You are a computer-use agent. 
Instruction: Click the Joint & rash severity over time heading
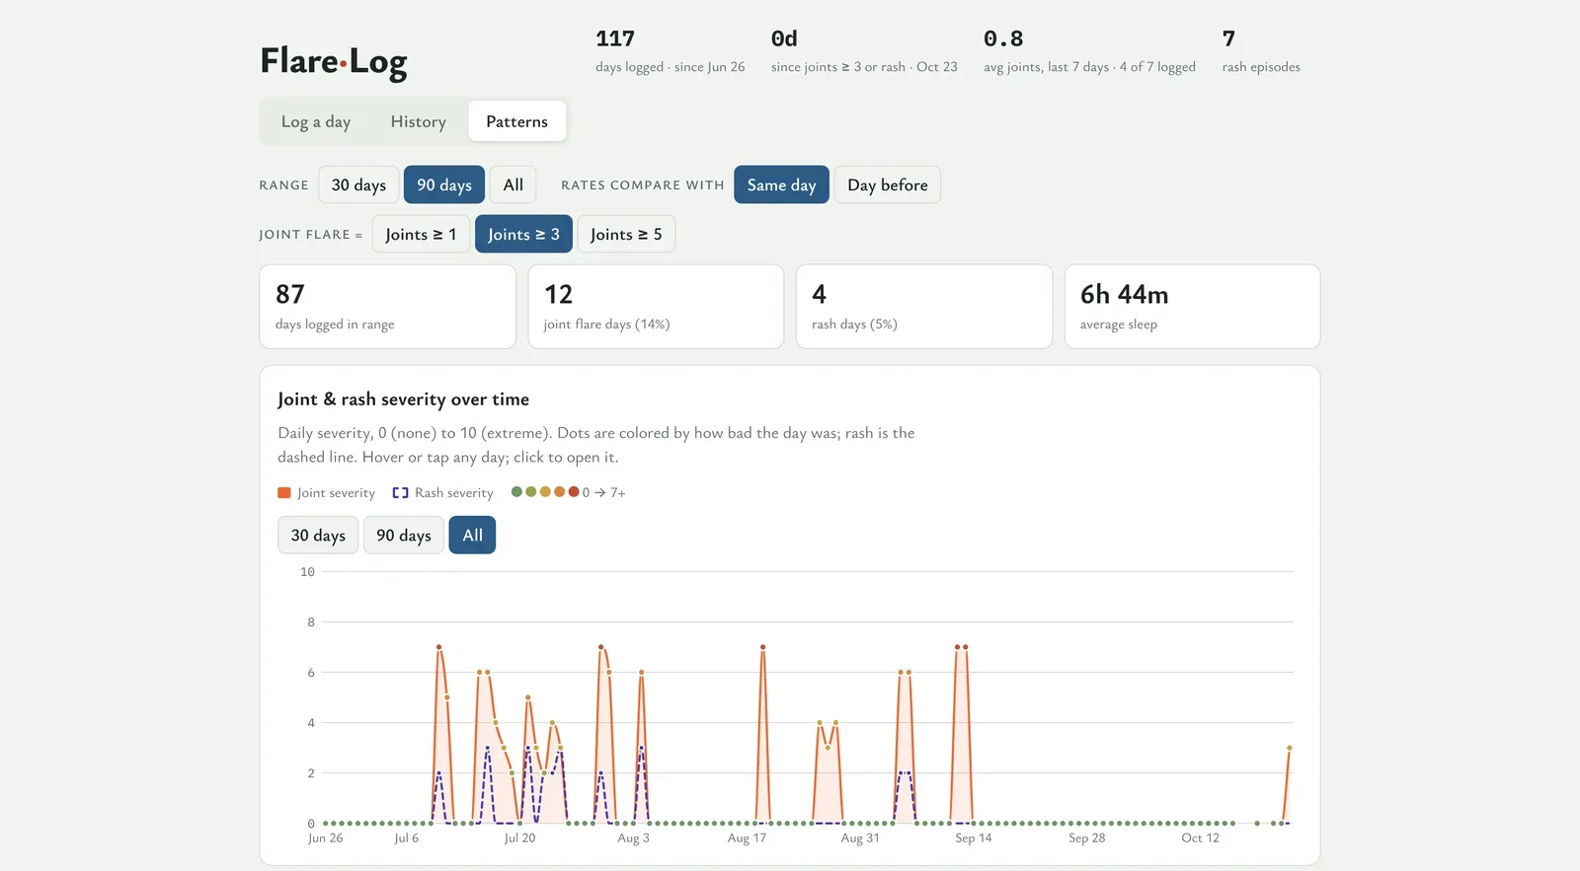[x=403, y=399]
